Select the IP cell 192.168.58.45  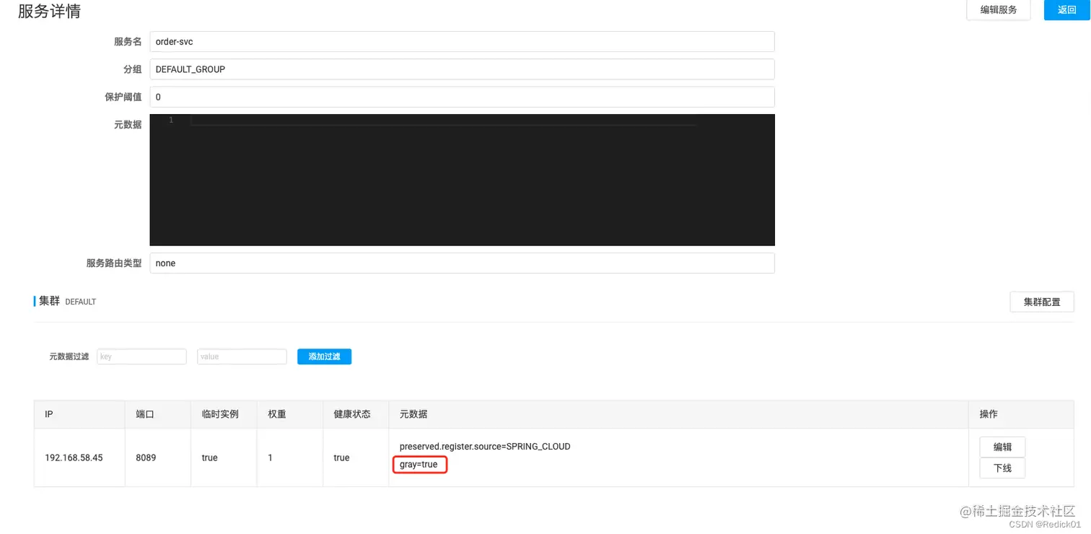[74, 458]
